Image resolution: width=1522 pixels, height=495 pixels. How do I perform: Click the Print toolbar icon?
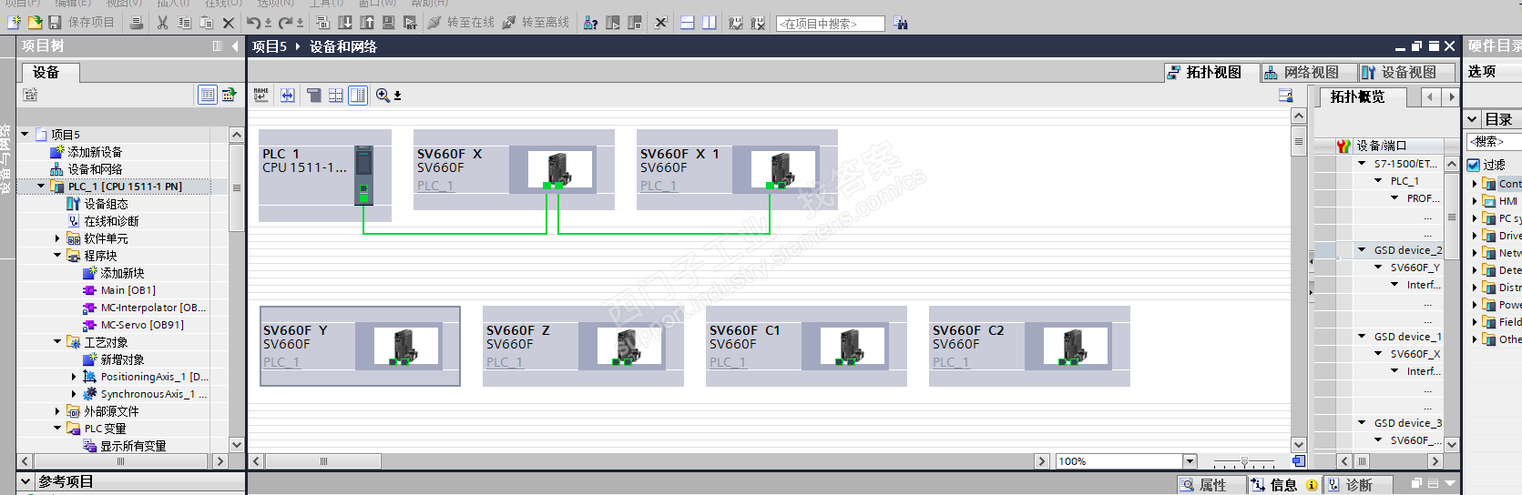pyautogui.click(x=136, y=23)
